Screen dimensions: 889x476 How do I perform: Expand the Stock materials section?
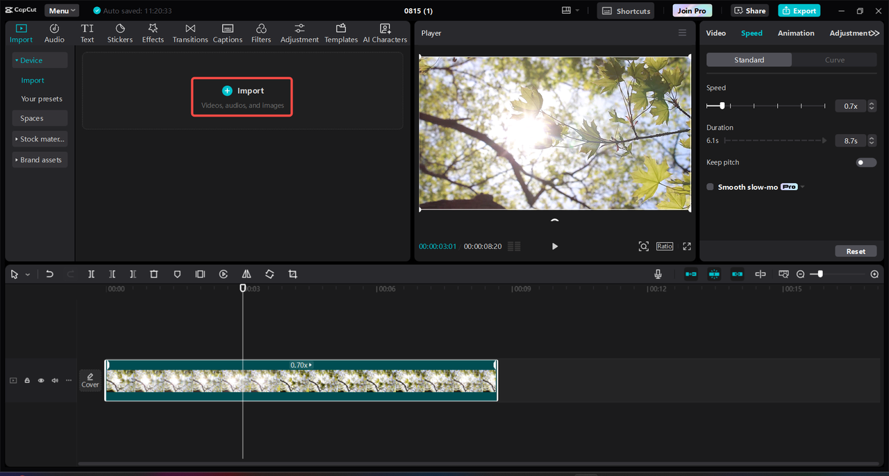[40, 139]
